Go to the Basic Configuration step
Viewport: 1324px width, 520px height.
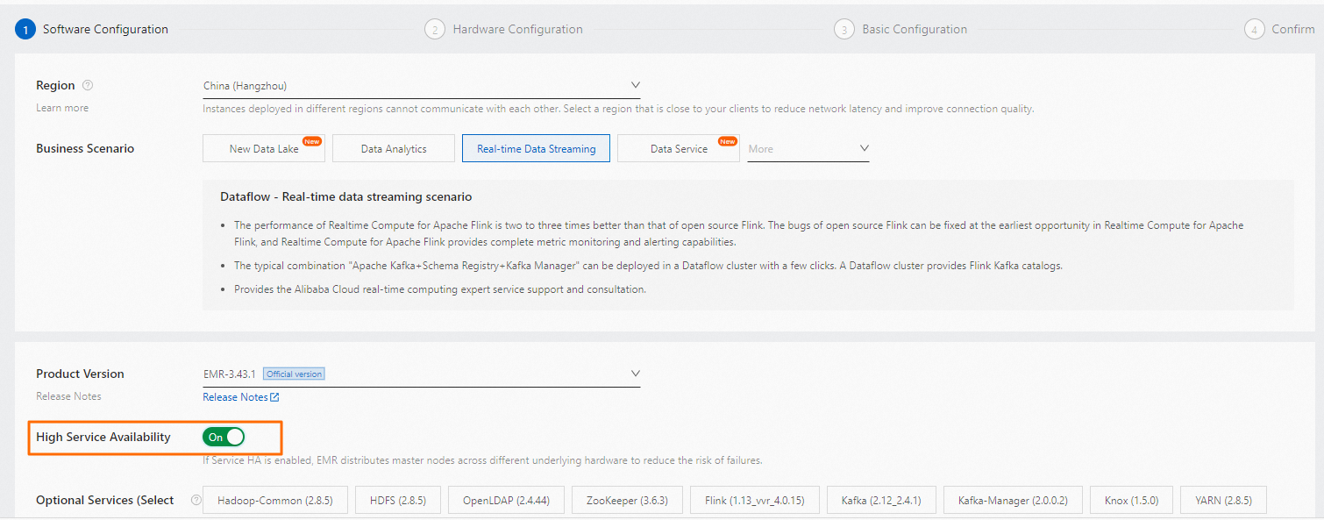pyautogui.click(x=915, y=29)
